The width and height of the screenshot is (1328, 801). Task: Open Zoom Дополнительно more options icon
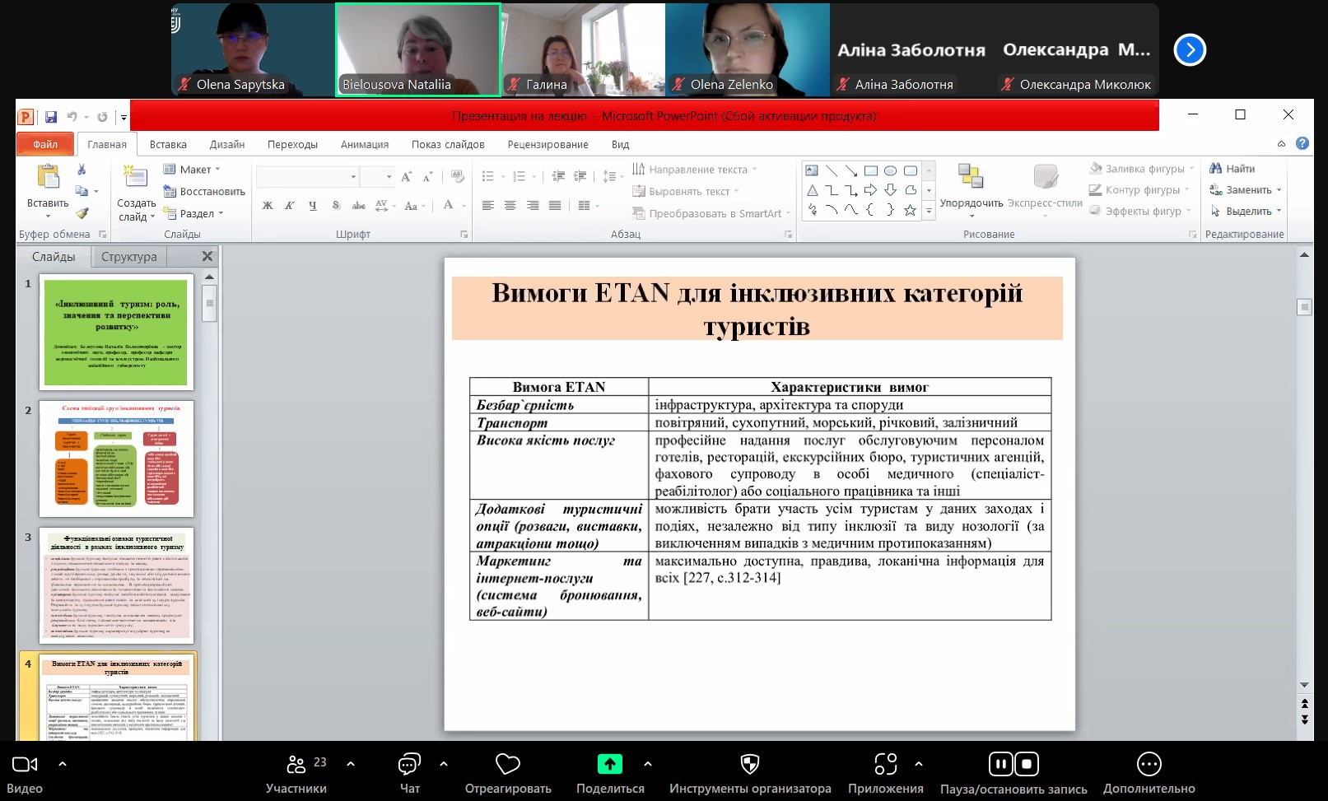[1149, 765]
